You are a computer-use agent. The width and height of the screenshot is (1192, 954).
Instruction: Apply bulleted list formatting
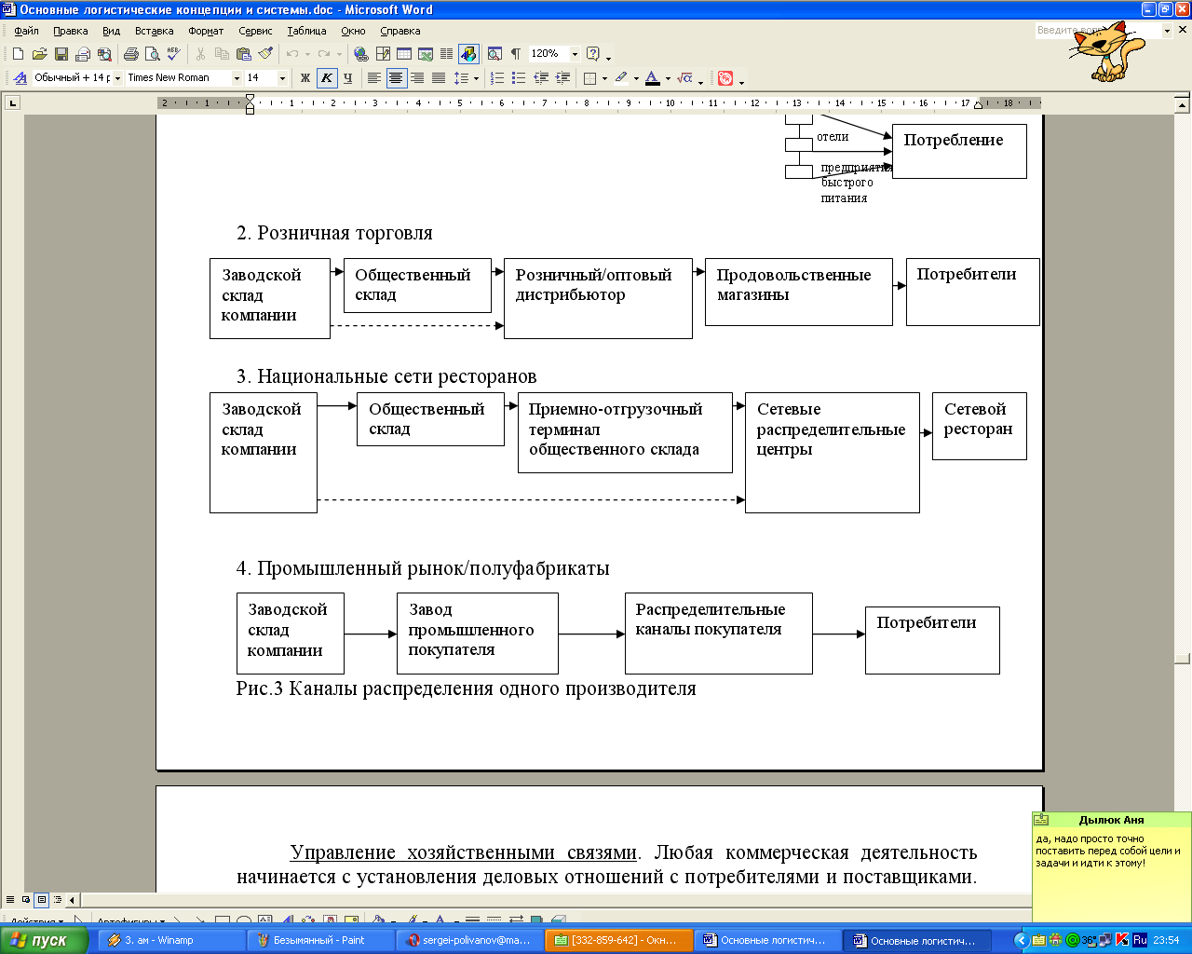coord(519,78)
